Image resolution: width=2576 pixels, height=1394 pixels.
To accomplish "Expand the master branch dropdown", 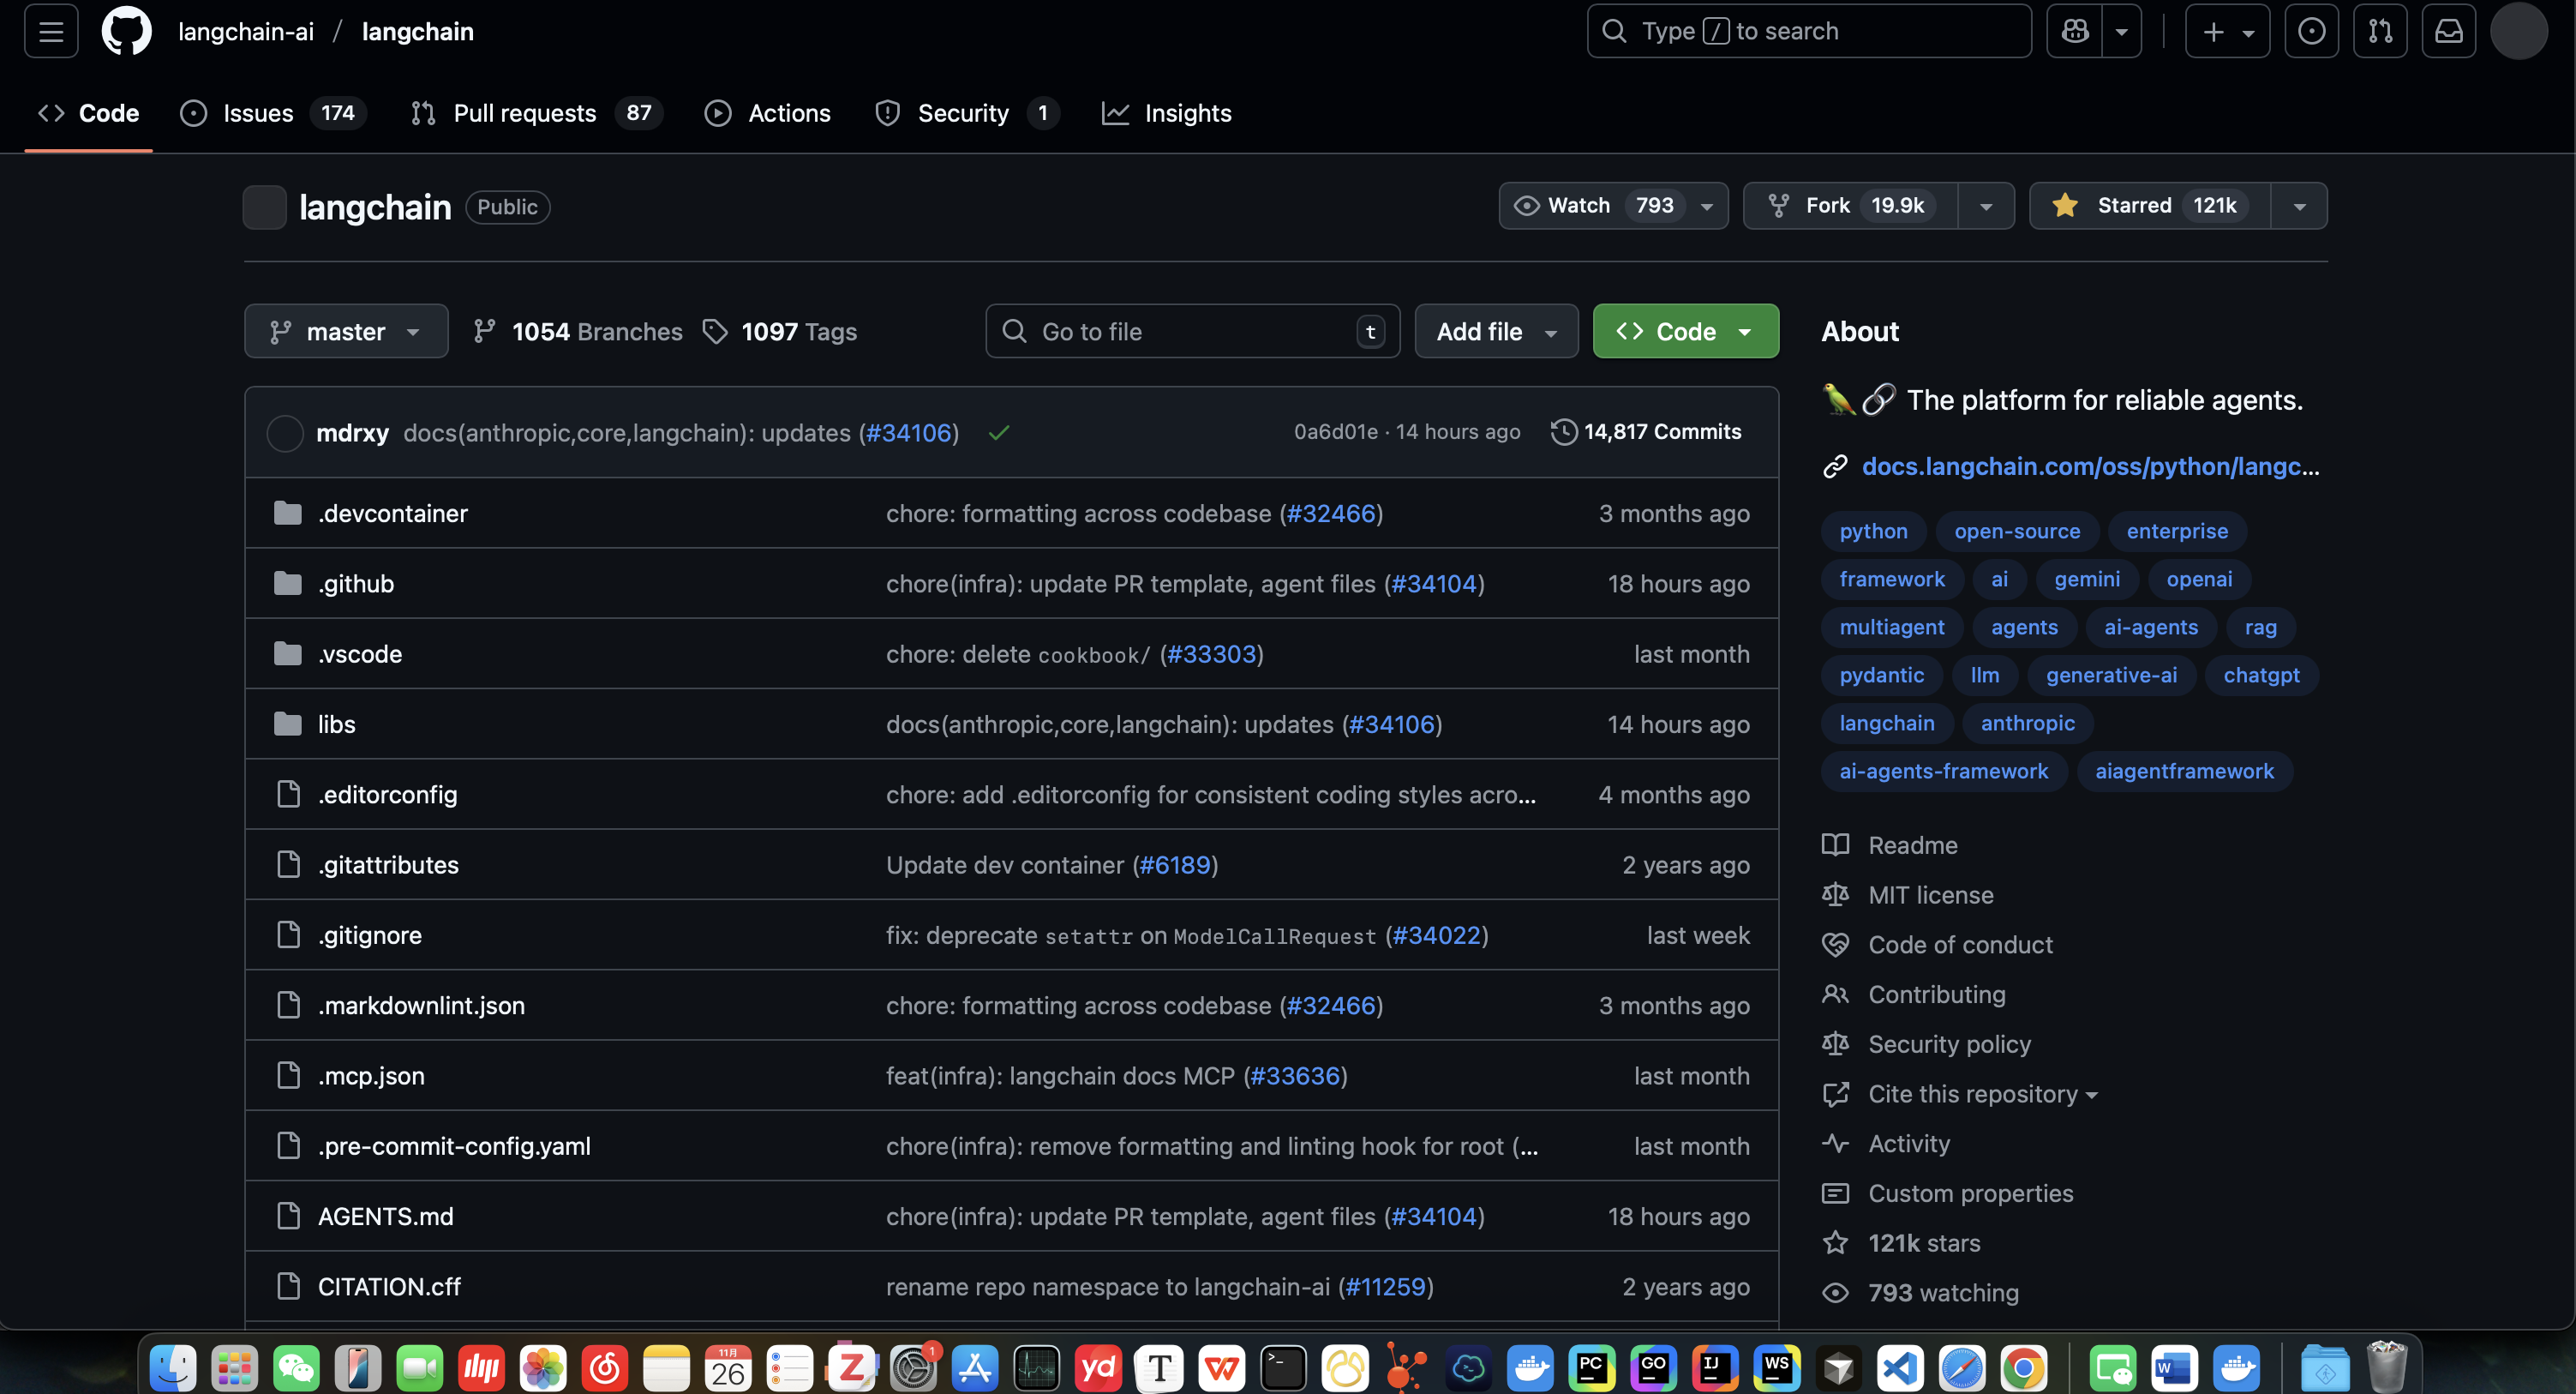I will (x=345, y=331).
